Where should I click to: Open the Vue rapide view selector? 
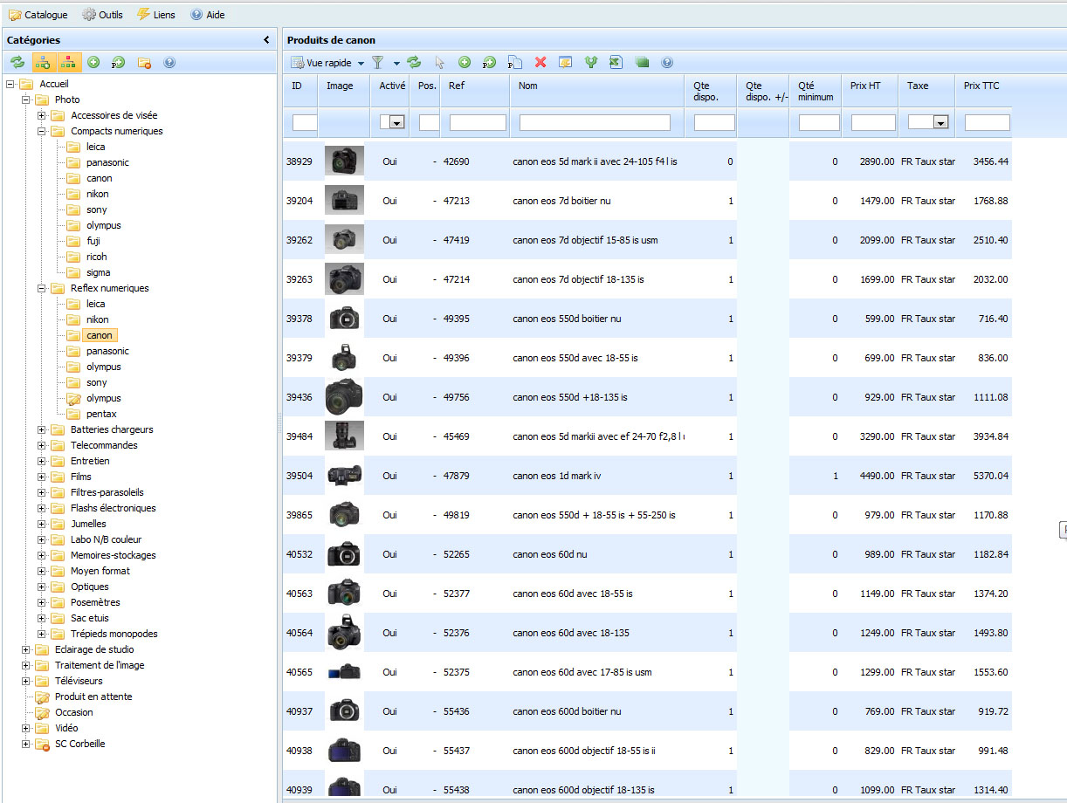[328, 63]
